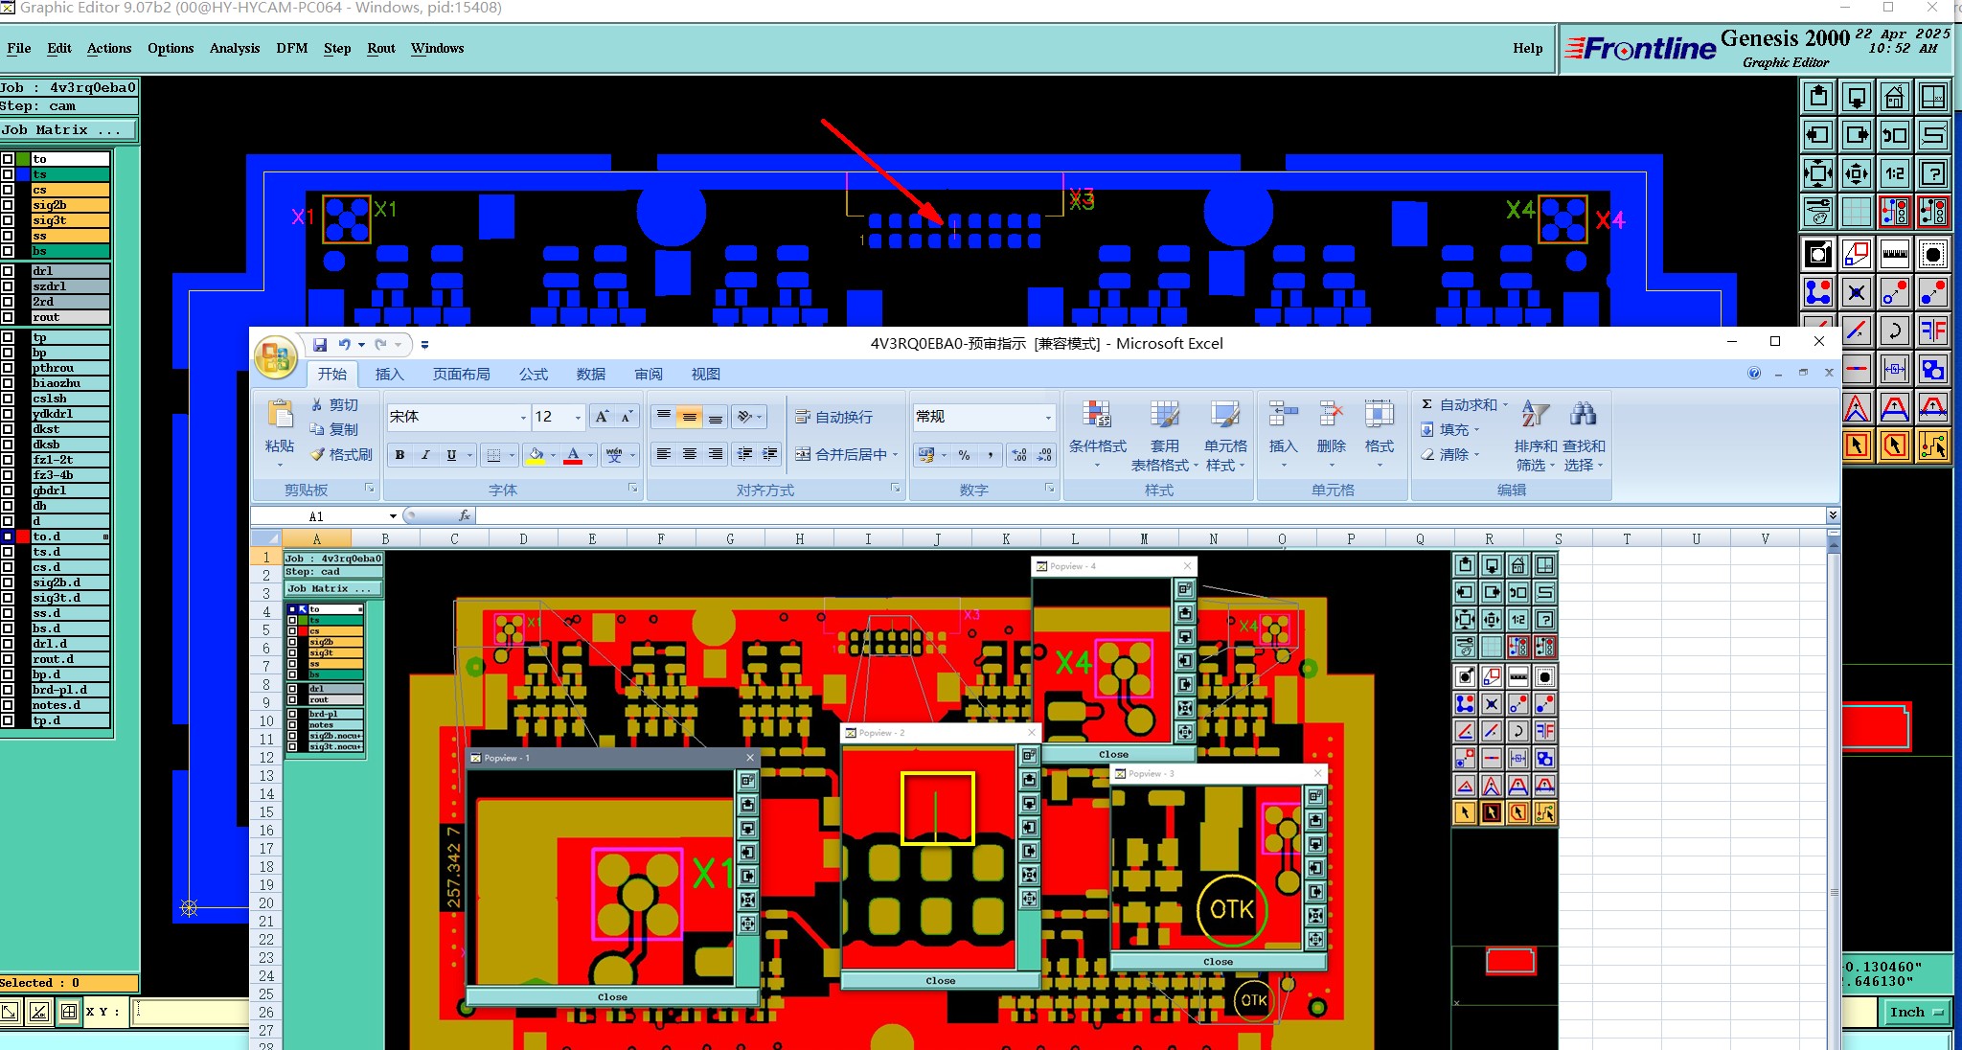
Task: Toggle checkbox for drl layer
Action: click(x=8, y=271)
